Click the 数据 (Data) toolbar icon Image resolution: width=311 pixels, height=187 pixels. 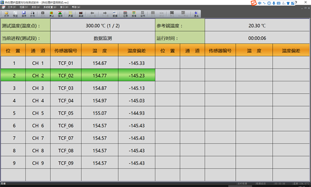pos(115,14)
